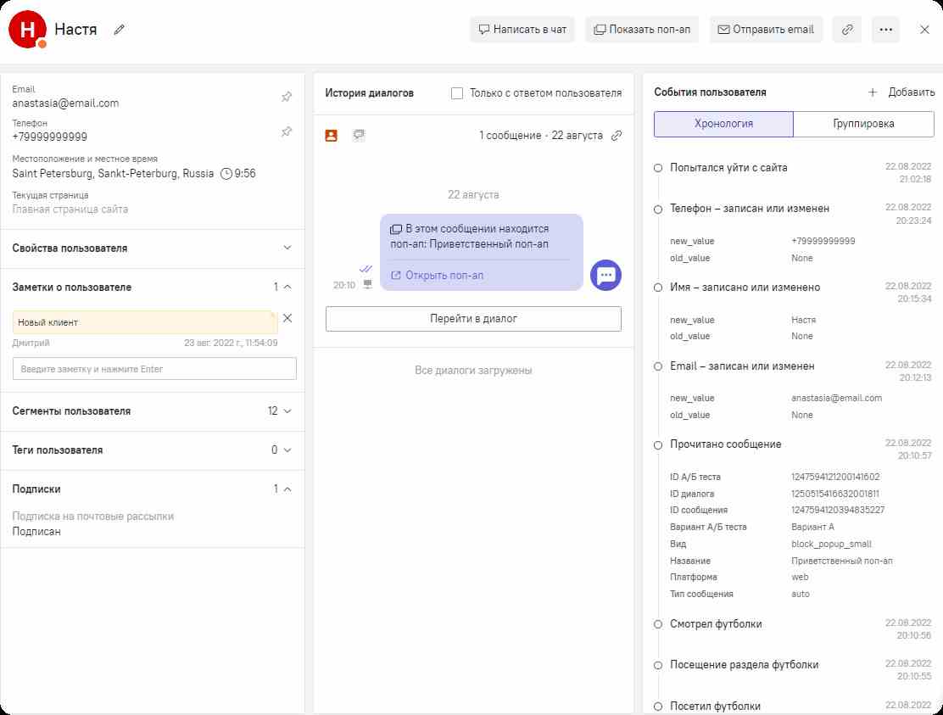943x715 pixels.
Task: Copy dialog link next to 22 августа
Action: point(616,136)
